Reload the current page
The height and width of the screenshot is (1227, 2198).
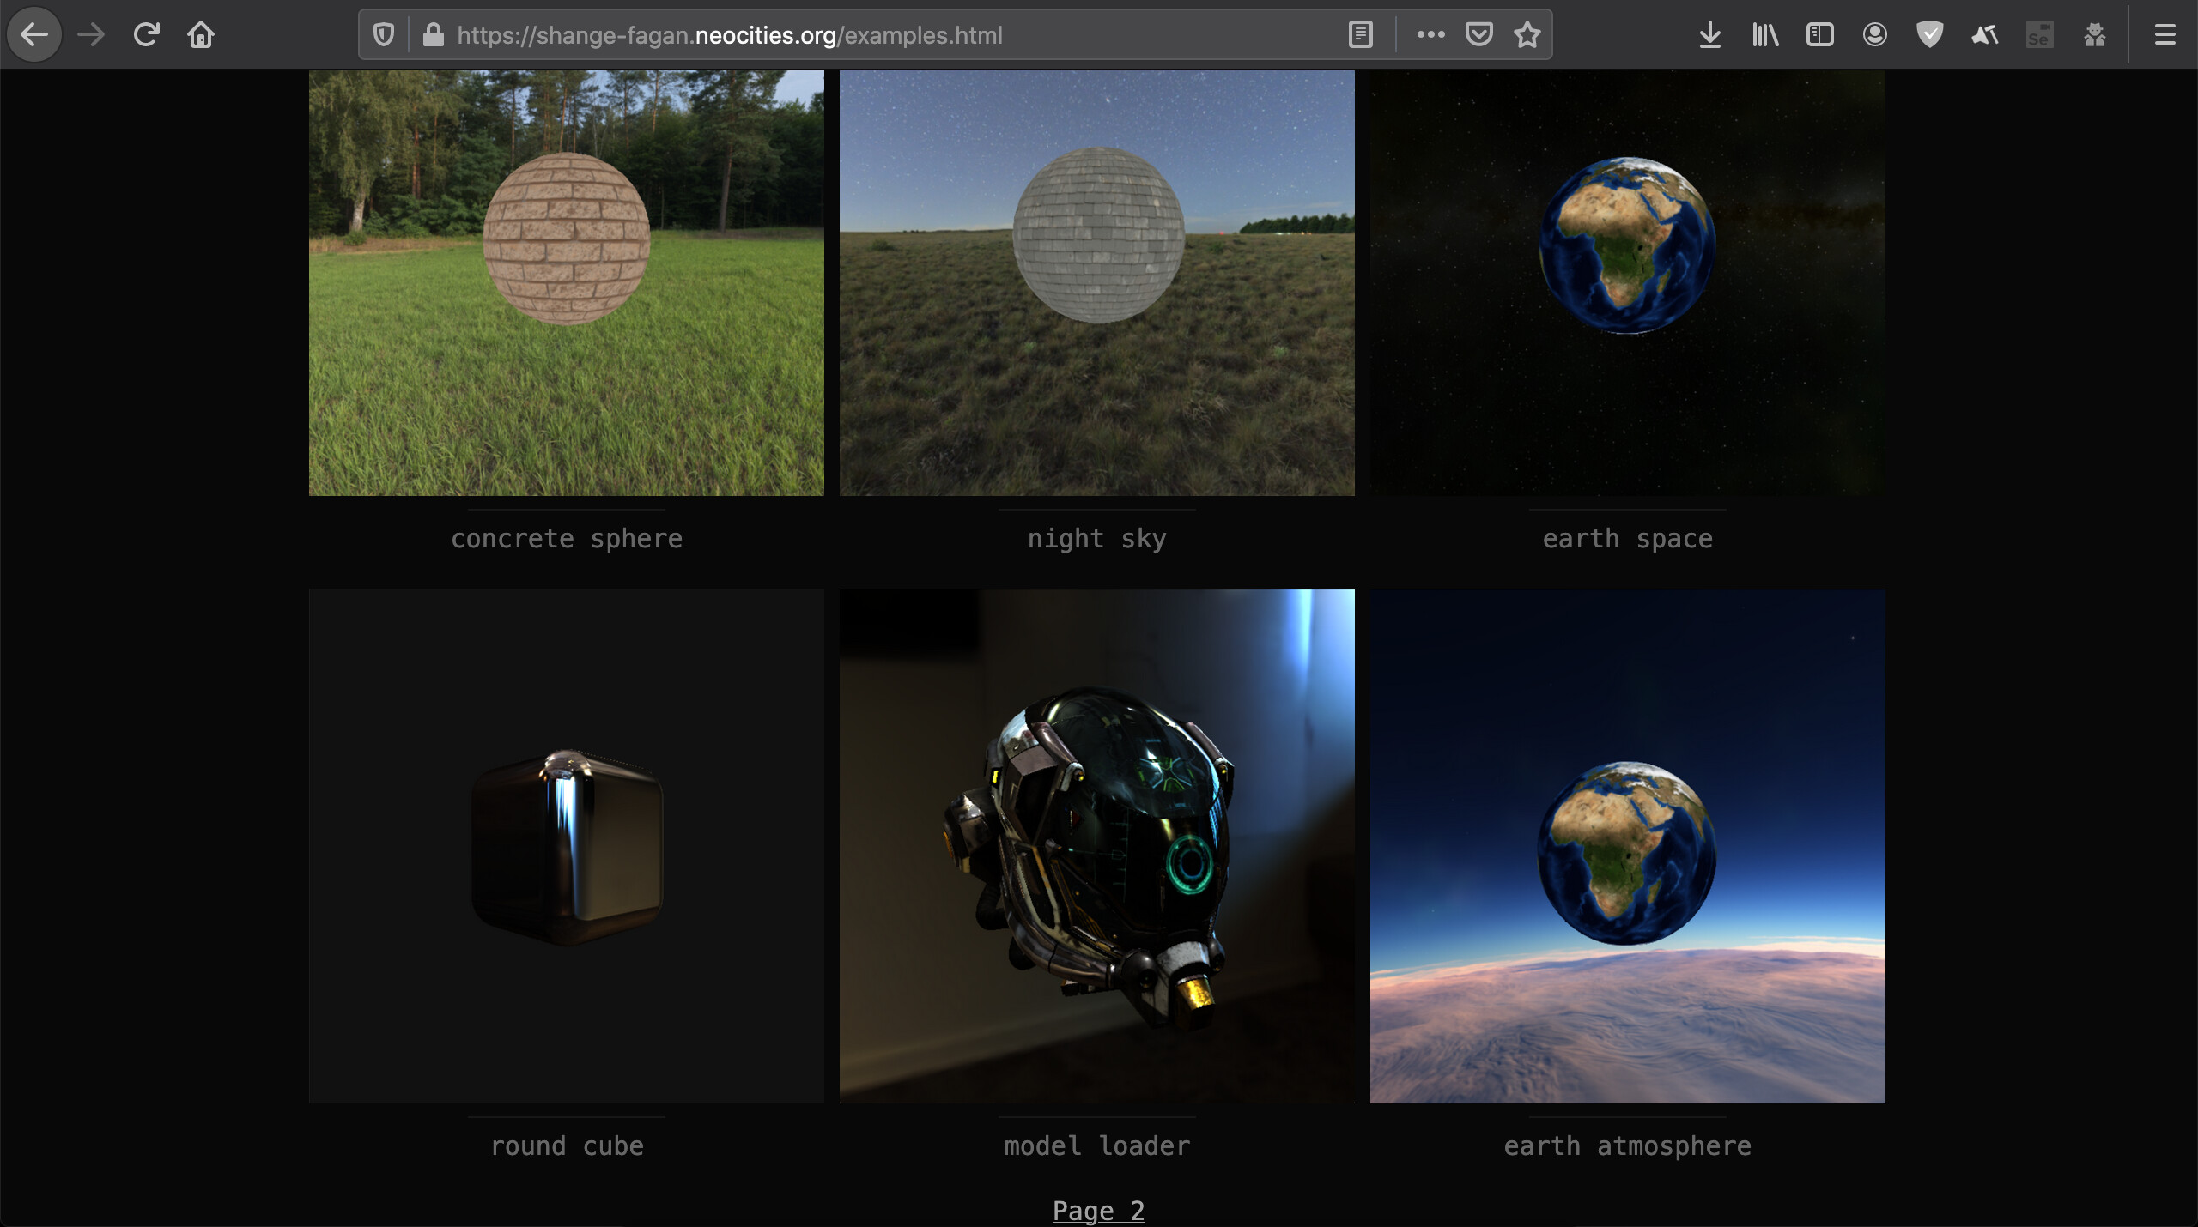pyautogui.click(x=146, y=35)
